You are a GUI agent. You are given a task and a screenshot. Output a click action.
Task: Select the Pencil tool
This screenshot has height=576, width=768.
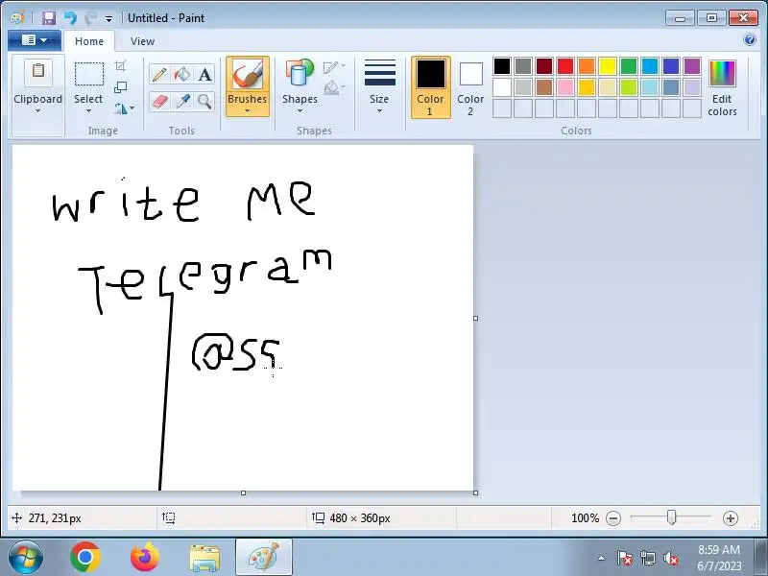click(x=158, y=75)
